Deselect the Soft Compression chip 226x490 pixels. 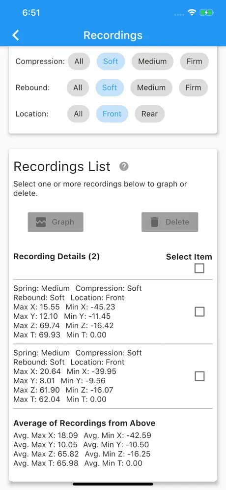111,61
